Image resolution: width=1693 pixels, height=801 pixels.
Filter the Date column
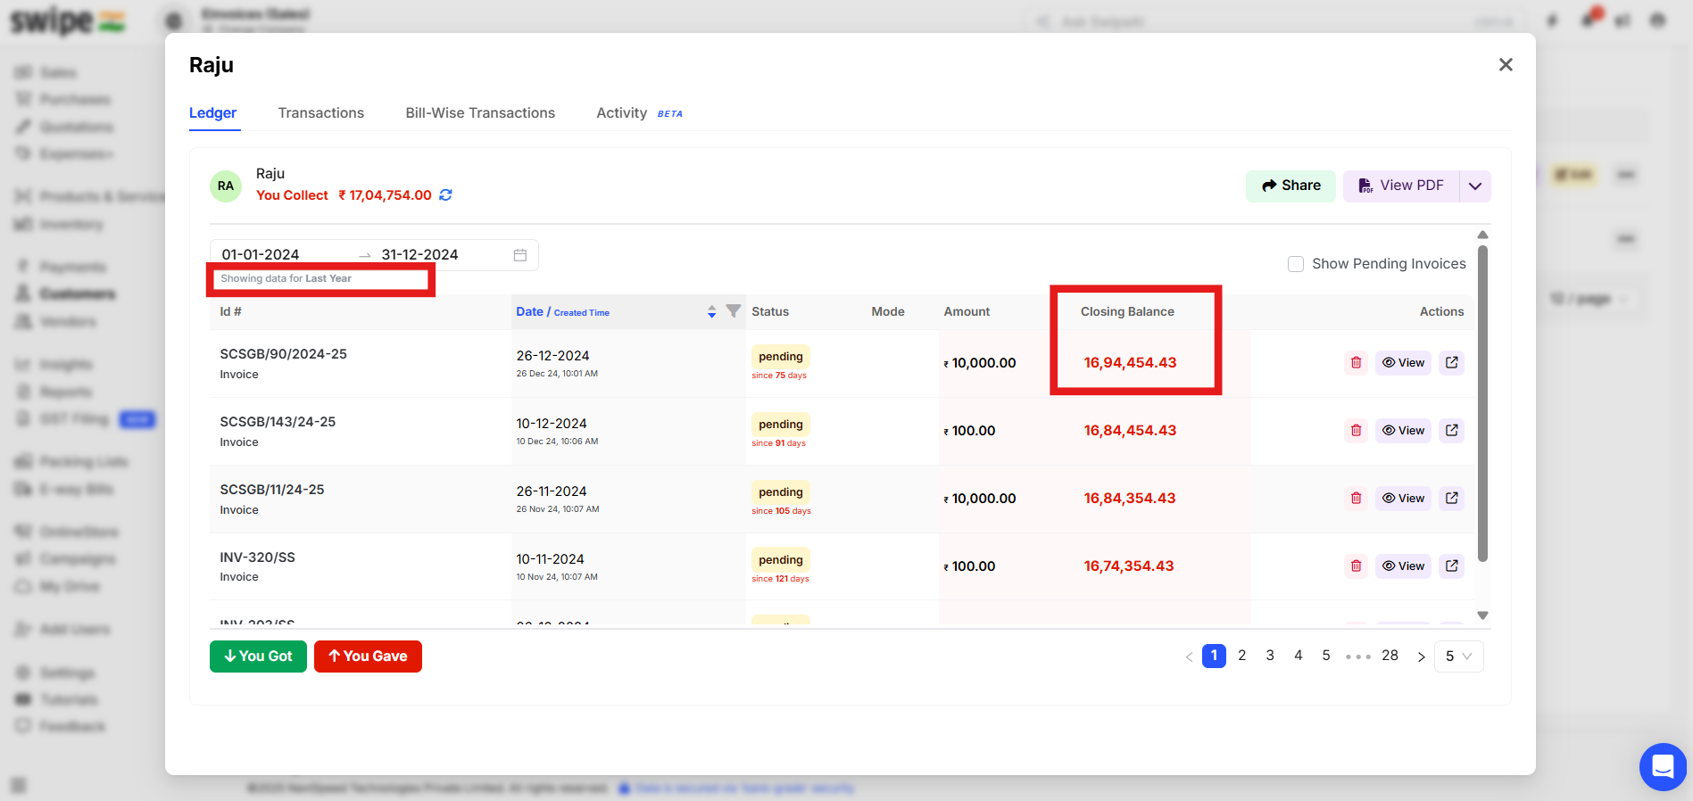734,311
